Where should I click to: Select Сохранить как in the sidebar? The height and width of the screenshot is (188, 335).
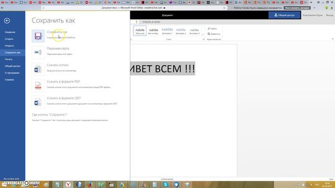click(x=13, y=52)
